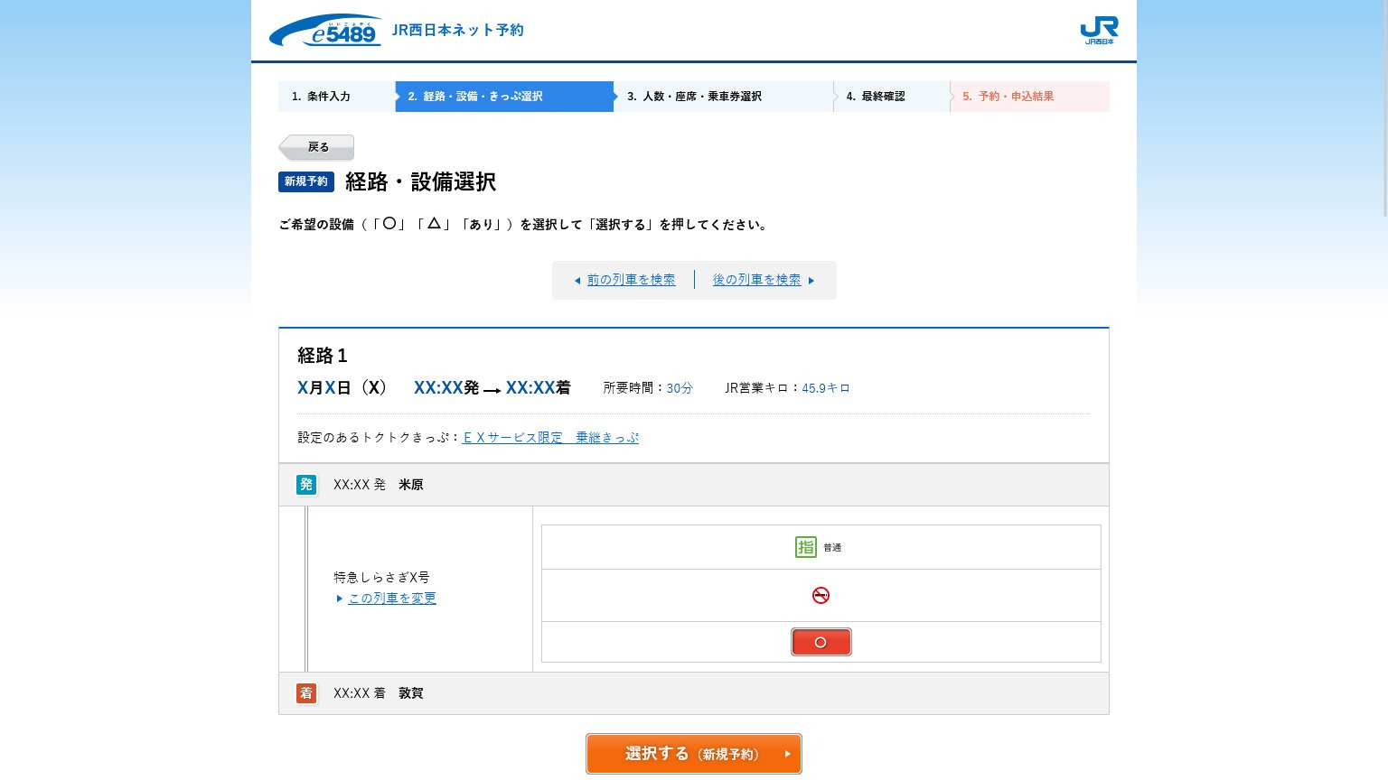Click the 米原 departure station name
Viewport: 1388px width, 780px height.
(x=410, y=485)
